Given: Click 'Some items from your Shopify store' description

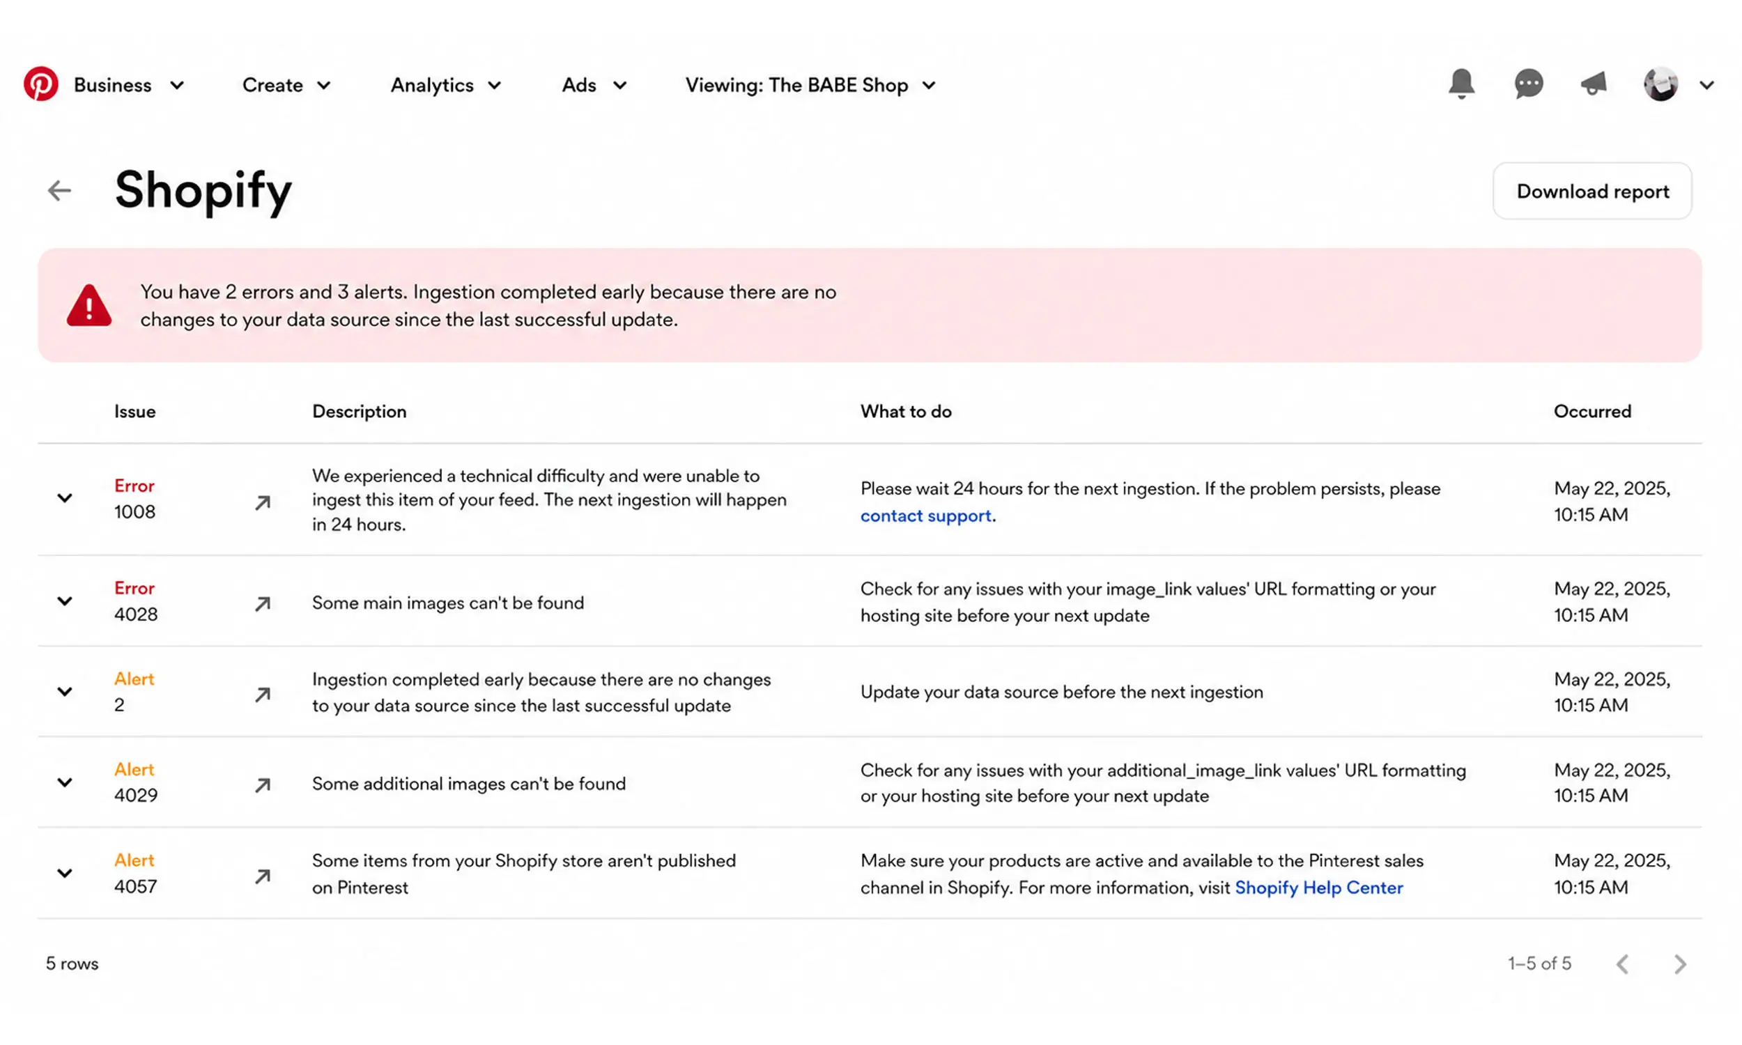Looking at the screenshot, I should [x=524, y=874].
